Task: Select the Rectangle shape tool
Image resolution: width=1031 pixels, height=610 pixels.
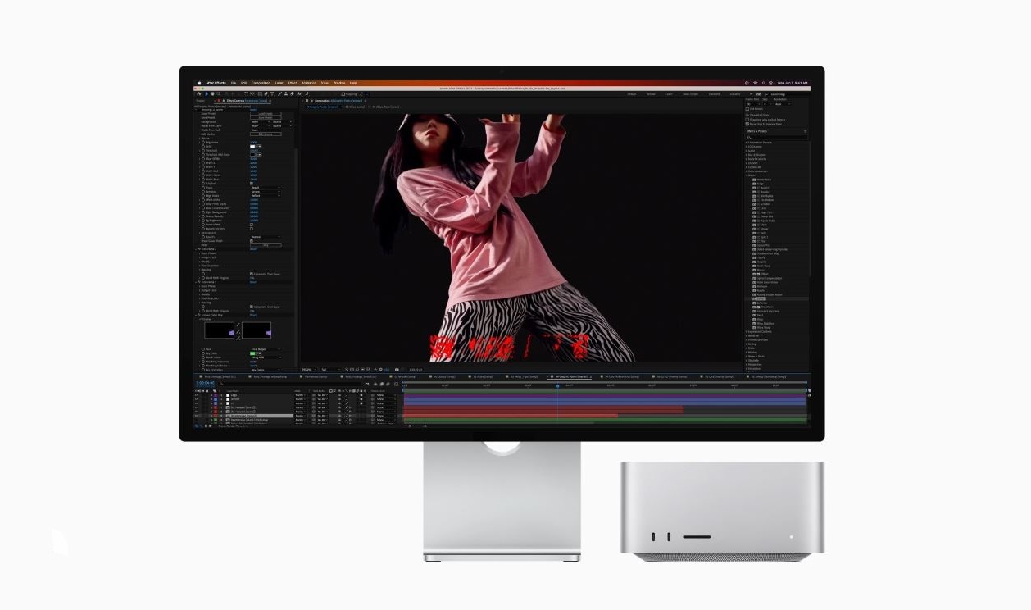Action: pos(260,94)
